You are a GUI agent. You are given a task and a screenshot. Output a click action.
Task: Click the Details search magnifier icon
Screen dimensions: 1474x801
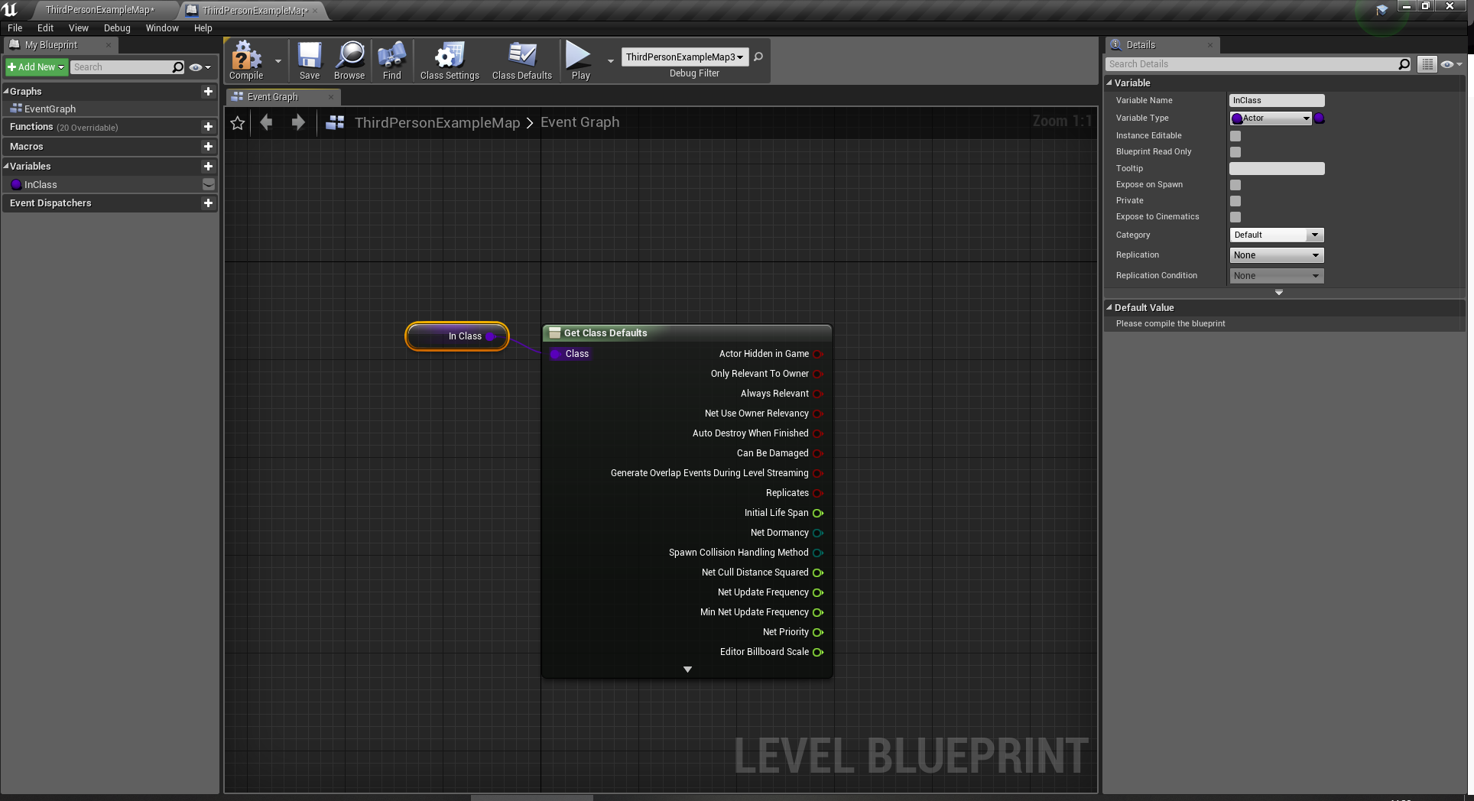[x=1404, y=64]
